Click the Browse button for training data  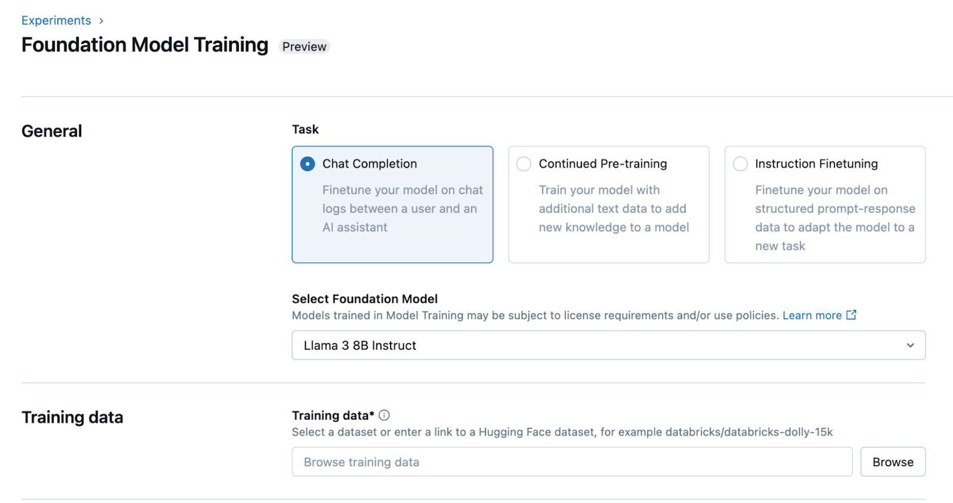892,461
